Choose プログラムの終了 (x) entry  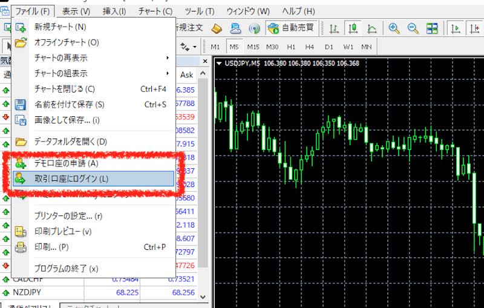pyautogui.click(x=94, y=269)
